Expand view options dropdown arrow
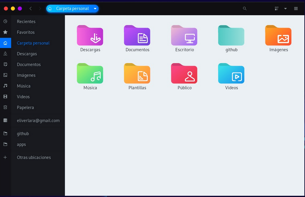 (x=285, y=9)
